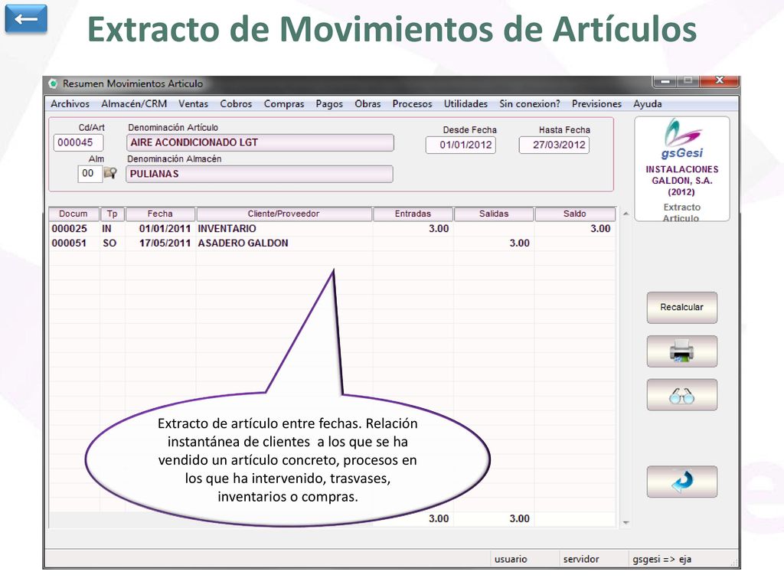
Task: Open the Pagos menu
Action: point(329,104)
